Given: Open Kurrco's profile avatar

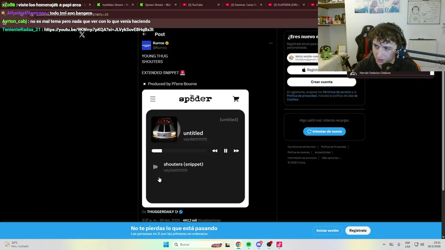Looking at the screenshot, I should coord(146,45).
